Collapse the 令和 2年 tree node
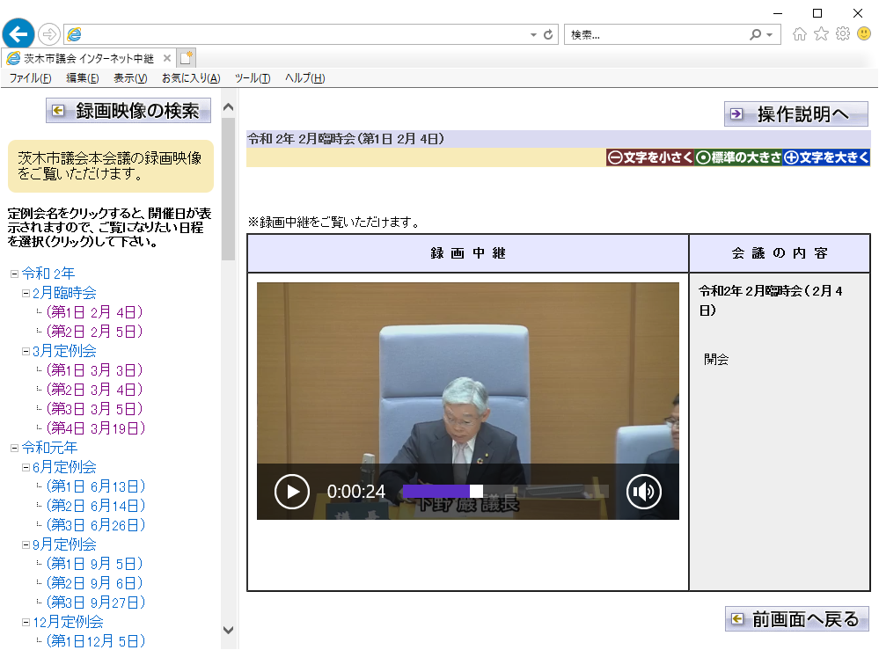 pos(15,274)
